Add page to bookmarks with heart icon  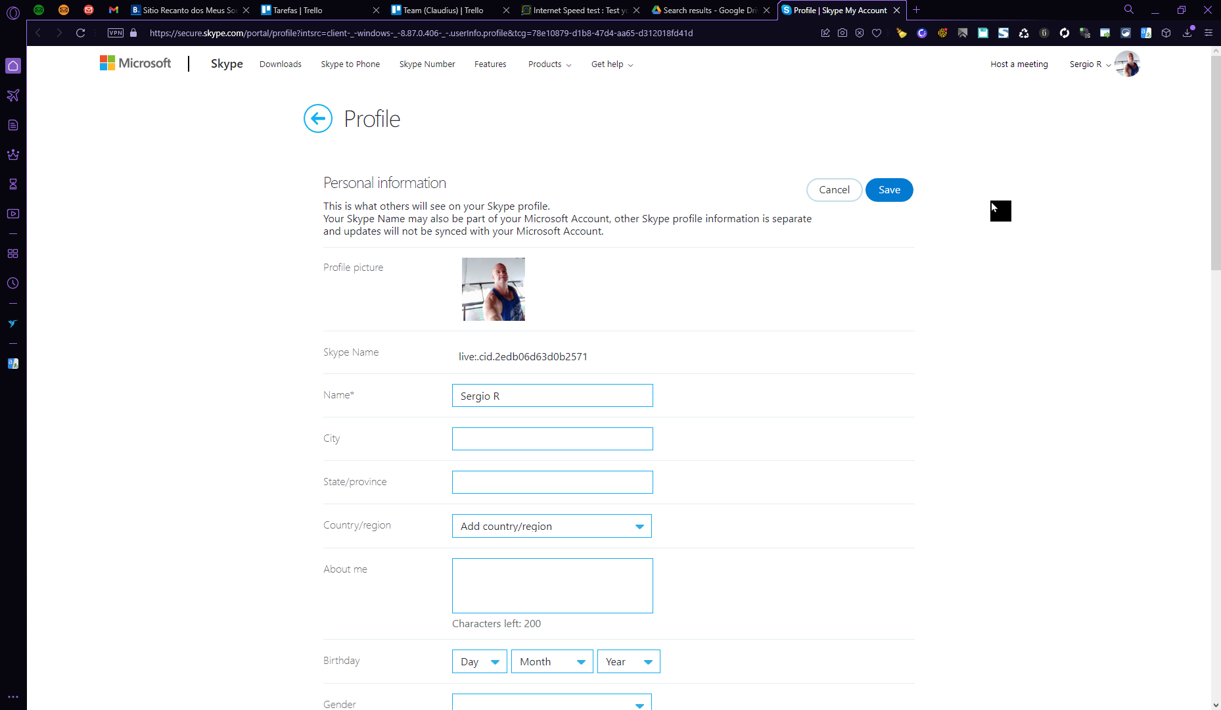click(x=877, y=33)
